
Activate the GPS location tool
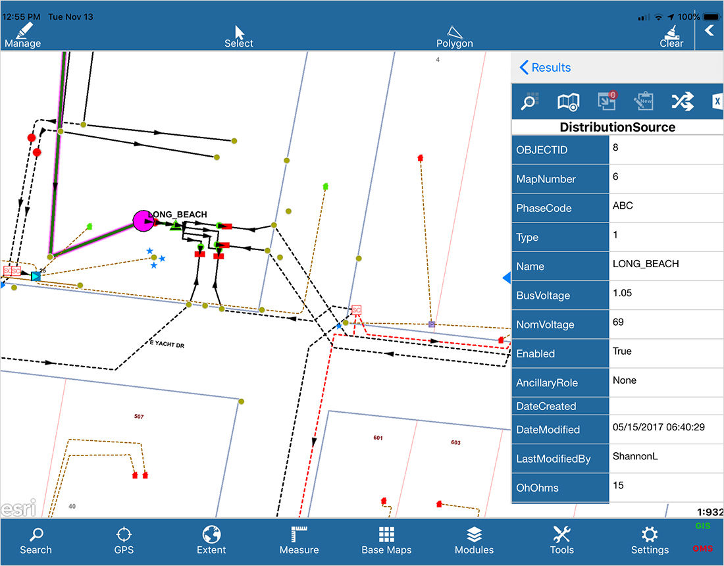pyautogui.click(x=123, y=540)
